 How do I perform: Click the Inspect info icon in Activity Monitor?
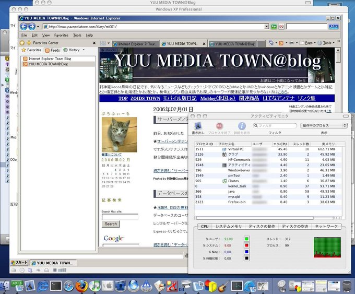tap(242, 126)
